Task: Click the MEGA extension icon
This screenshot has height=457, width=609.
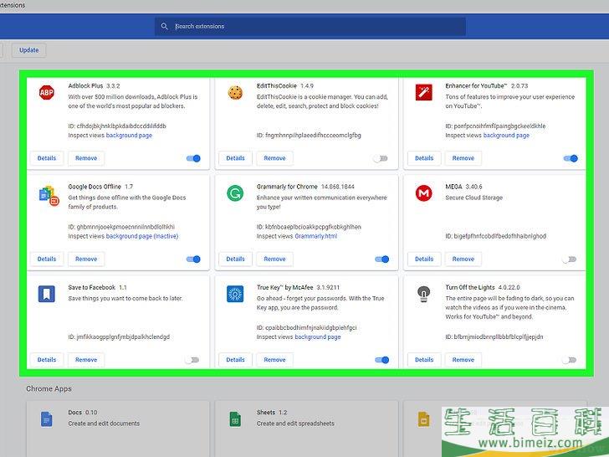Action: pos(424,193)
